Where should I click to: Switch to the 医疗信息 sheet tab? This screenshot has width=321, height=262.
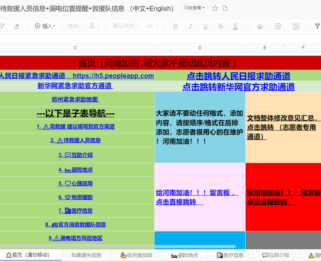point(231,255)
